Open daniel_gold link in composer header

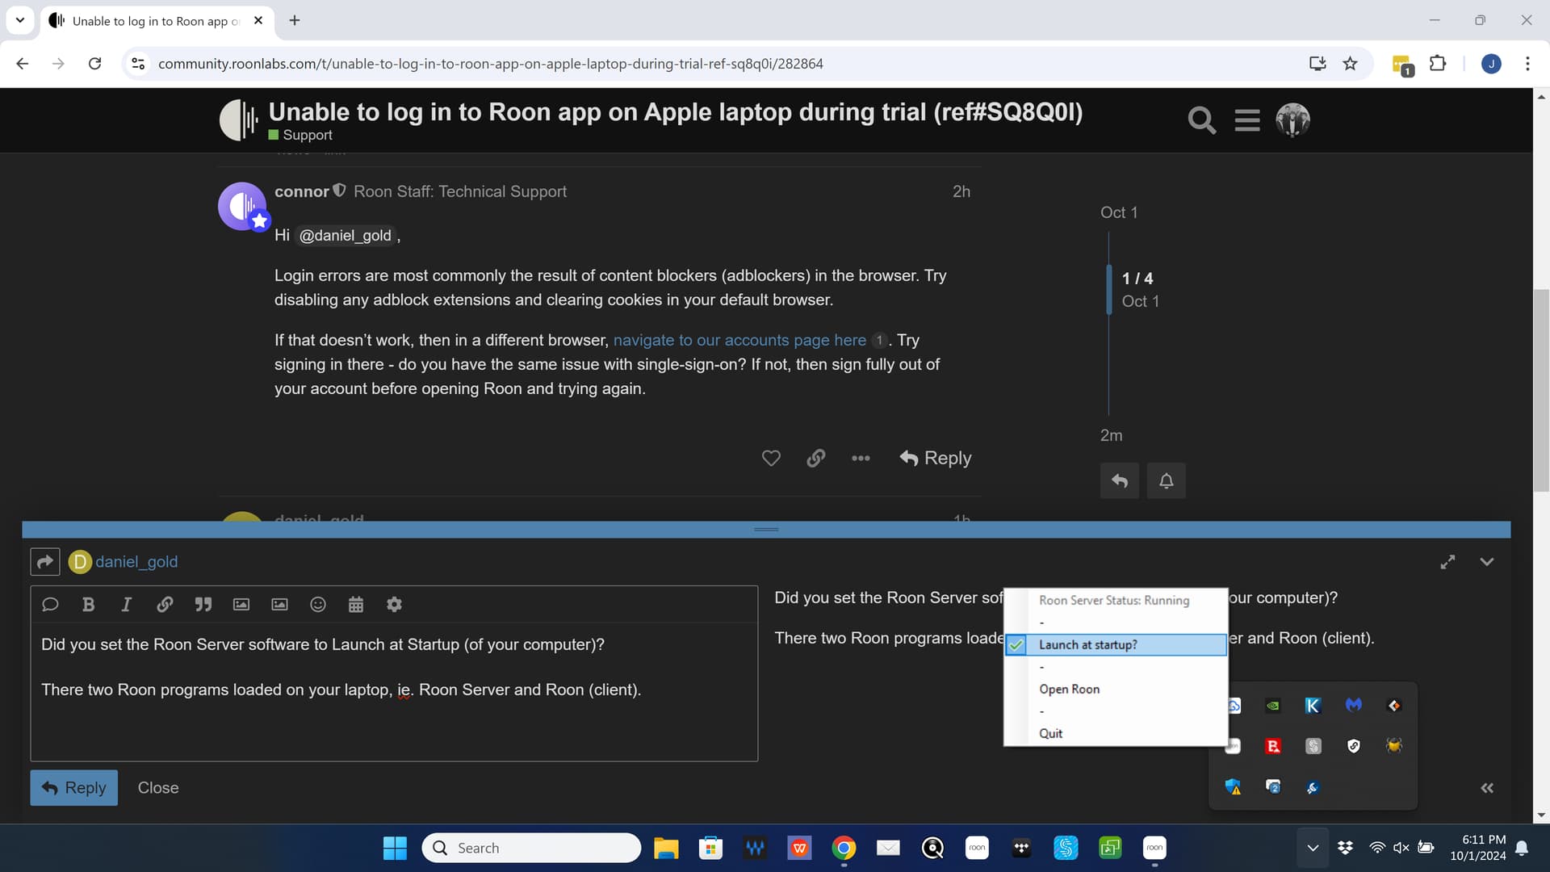click(136, 561)
